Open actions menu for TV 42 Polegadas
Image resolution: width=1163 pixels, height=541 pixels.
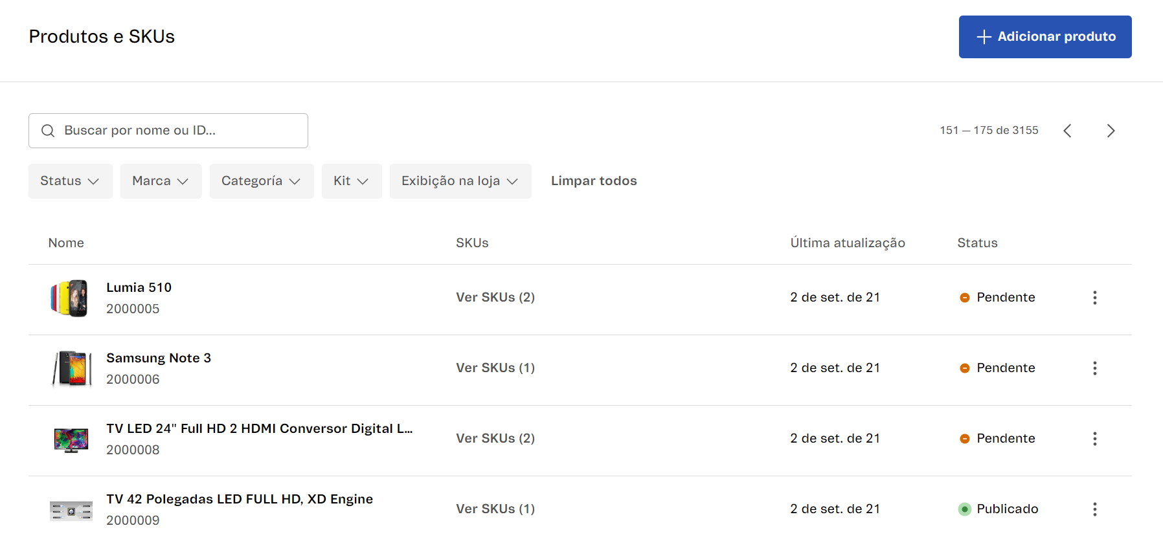pyautogui.click(x=1094, y=509)
